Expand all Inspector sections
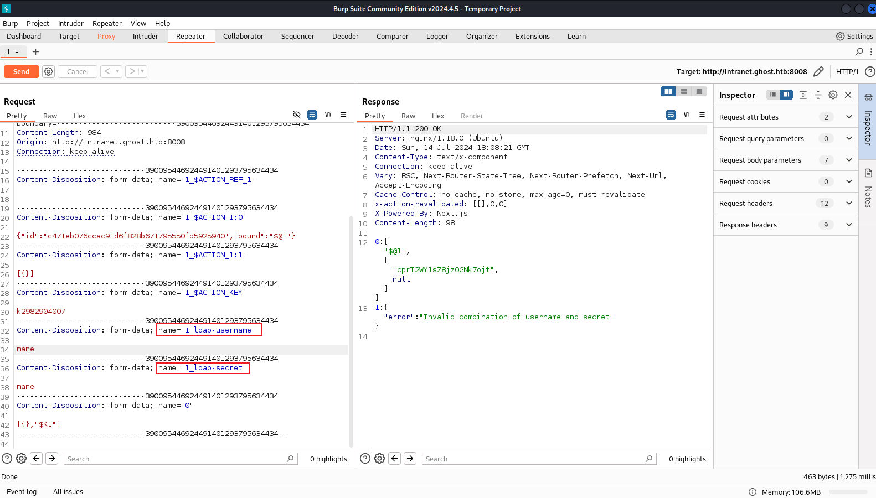 [x=803, y=95]
